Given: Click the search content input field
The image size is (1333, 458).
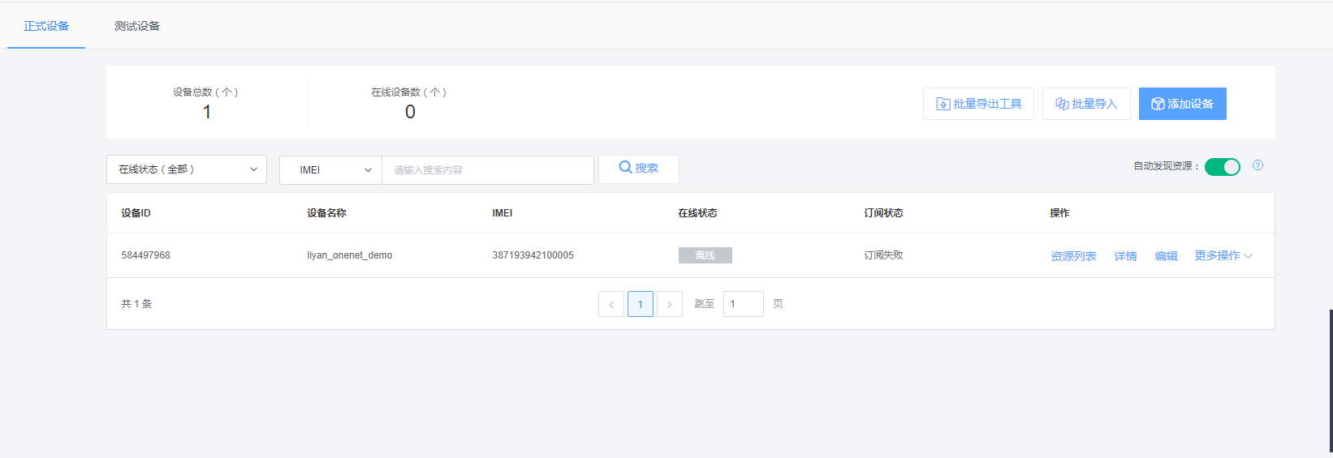Looking at the screenshot, I should (x=487, y=170).
